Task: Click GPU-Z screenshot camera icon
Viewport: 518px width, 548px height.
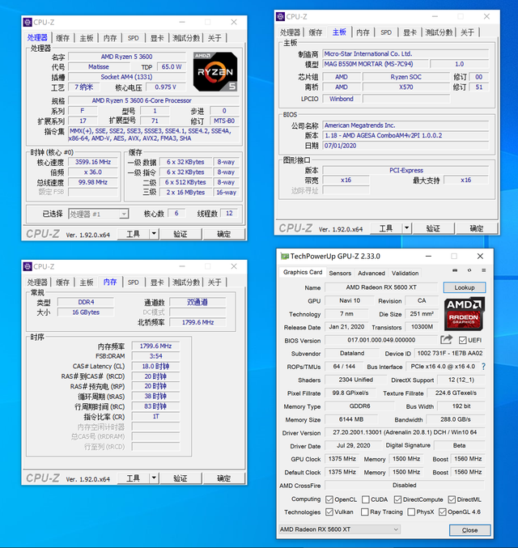Action: [455, 270]
